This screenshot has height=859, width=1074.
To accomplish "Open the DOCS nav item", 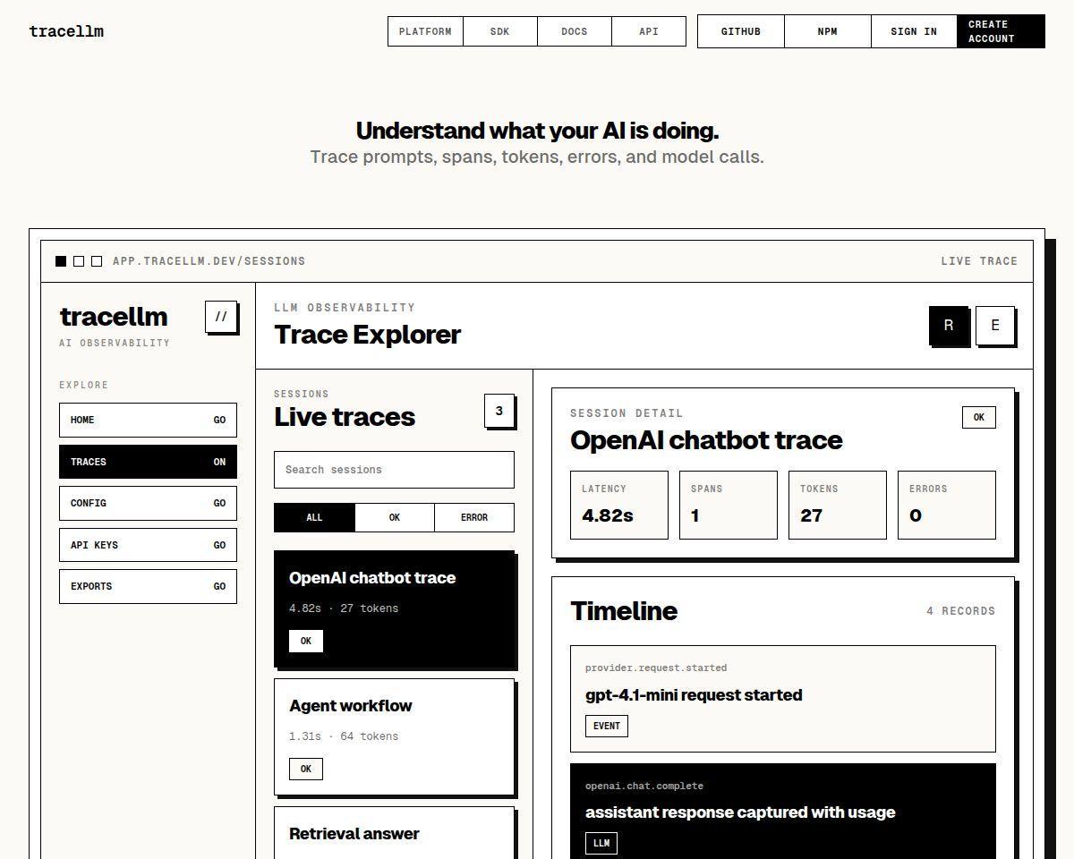I will [x=575, y=31].
